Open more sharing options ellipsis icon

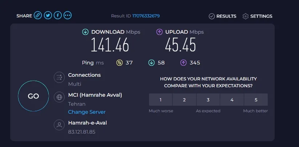point(68,15)
